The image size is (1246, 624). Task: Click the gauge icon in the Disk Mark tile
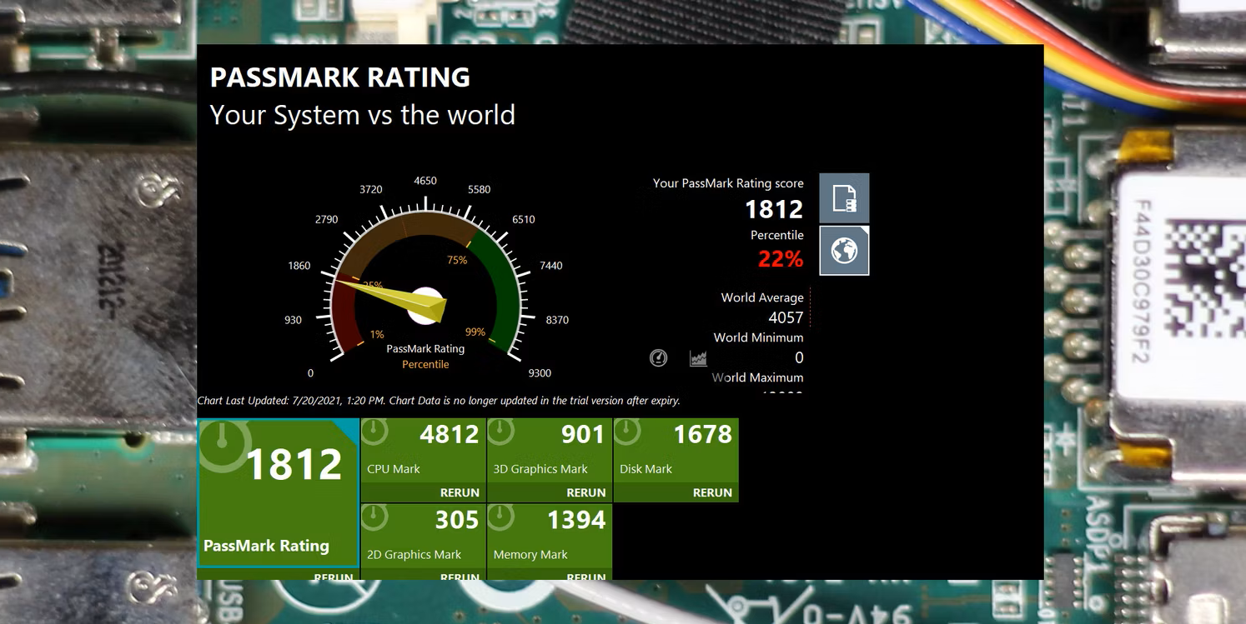[627, 432]
